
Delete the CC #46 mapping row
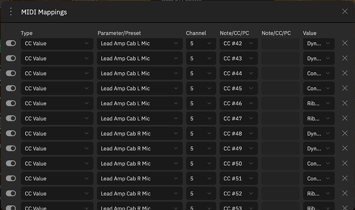point(345,103)
